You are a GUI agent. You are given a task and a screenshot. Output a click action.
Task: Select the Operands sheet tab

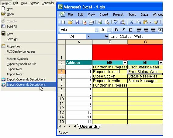pos(89,126)
